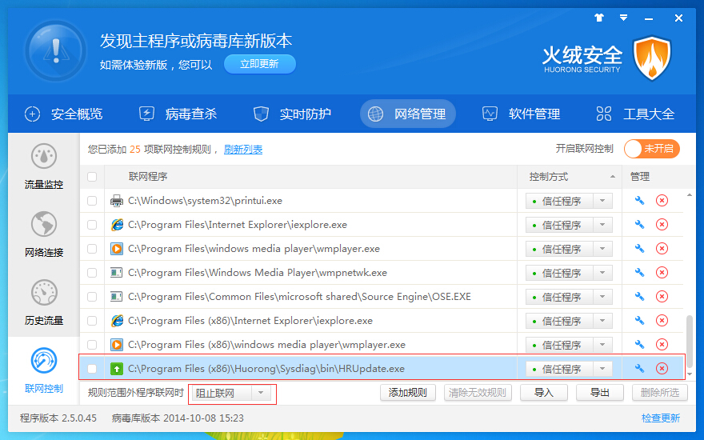Click the 立即更新 update button

click(259, 64)
